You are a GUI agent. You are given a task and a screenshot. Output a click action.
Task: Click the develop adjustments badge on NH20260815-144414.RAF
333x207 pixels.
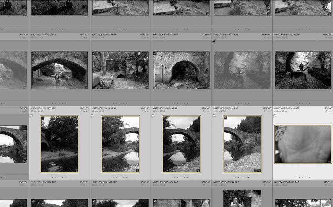tap(94, 53)
